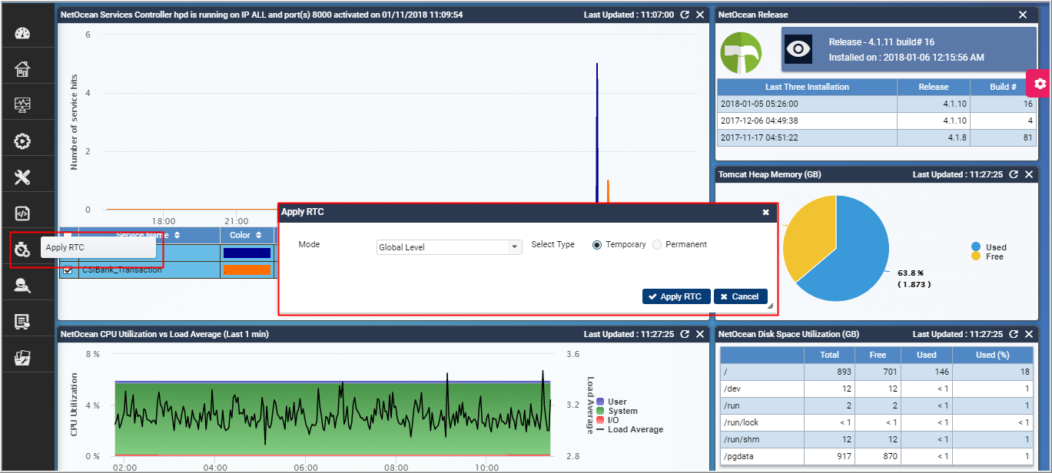Refresh the CPU Utilization panel
The image size is (1052, 473).
[685, 334]
